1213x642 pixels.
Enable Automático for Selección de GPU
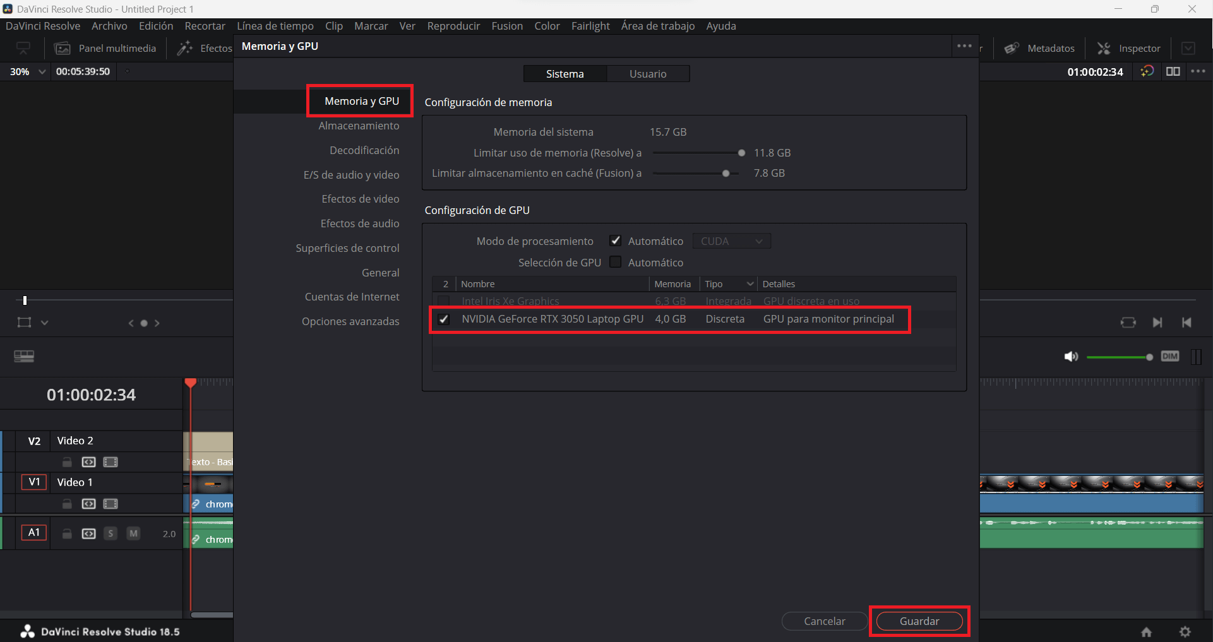(615, 262)
